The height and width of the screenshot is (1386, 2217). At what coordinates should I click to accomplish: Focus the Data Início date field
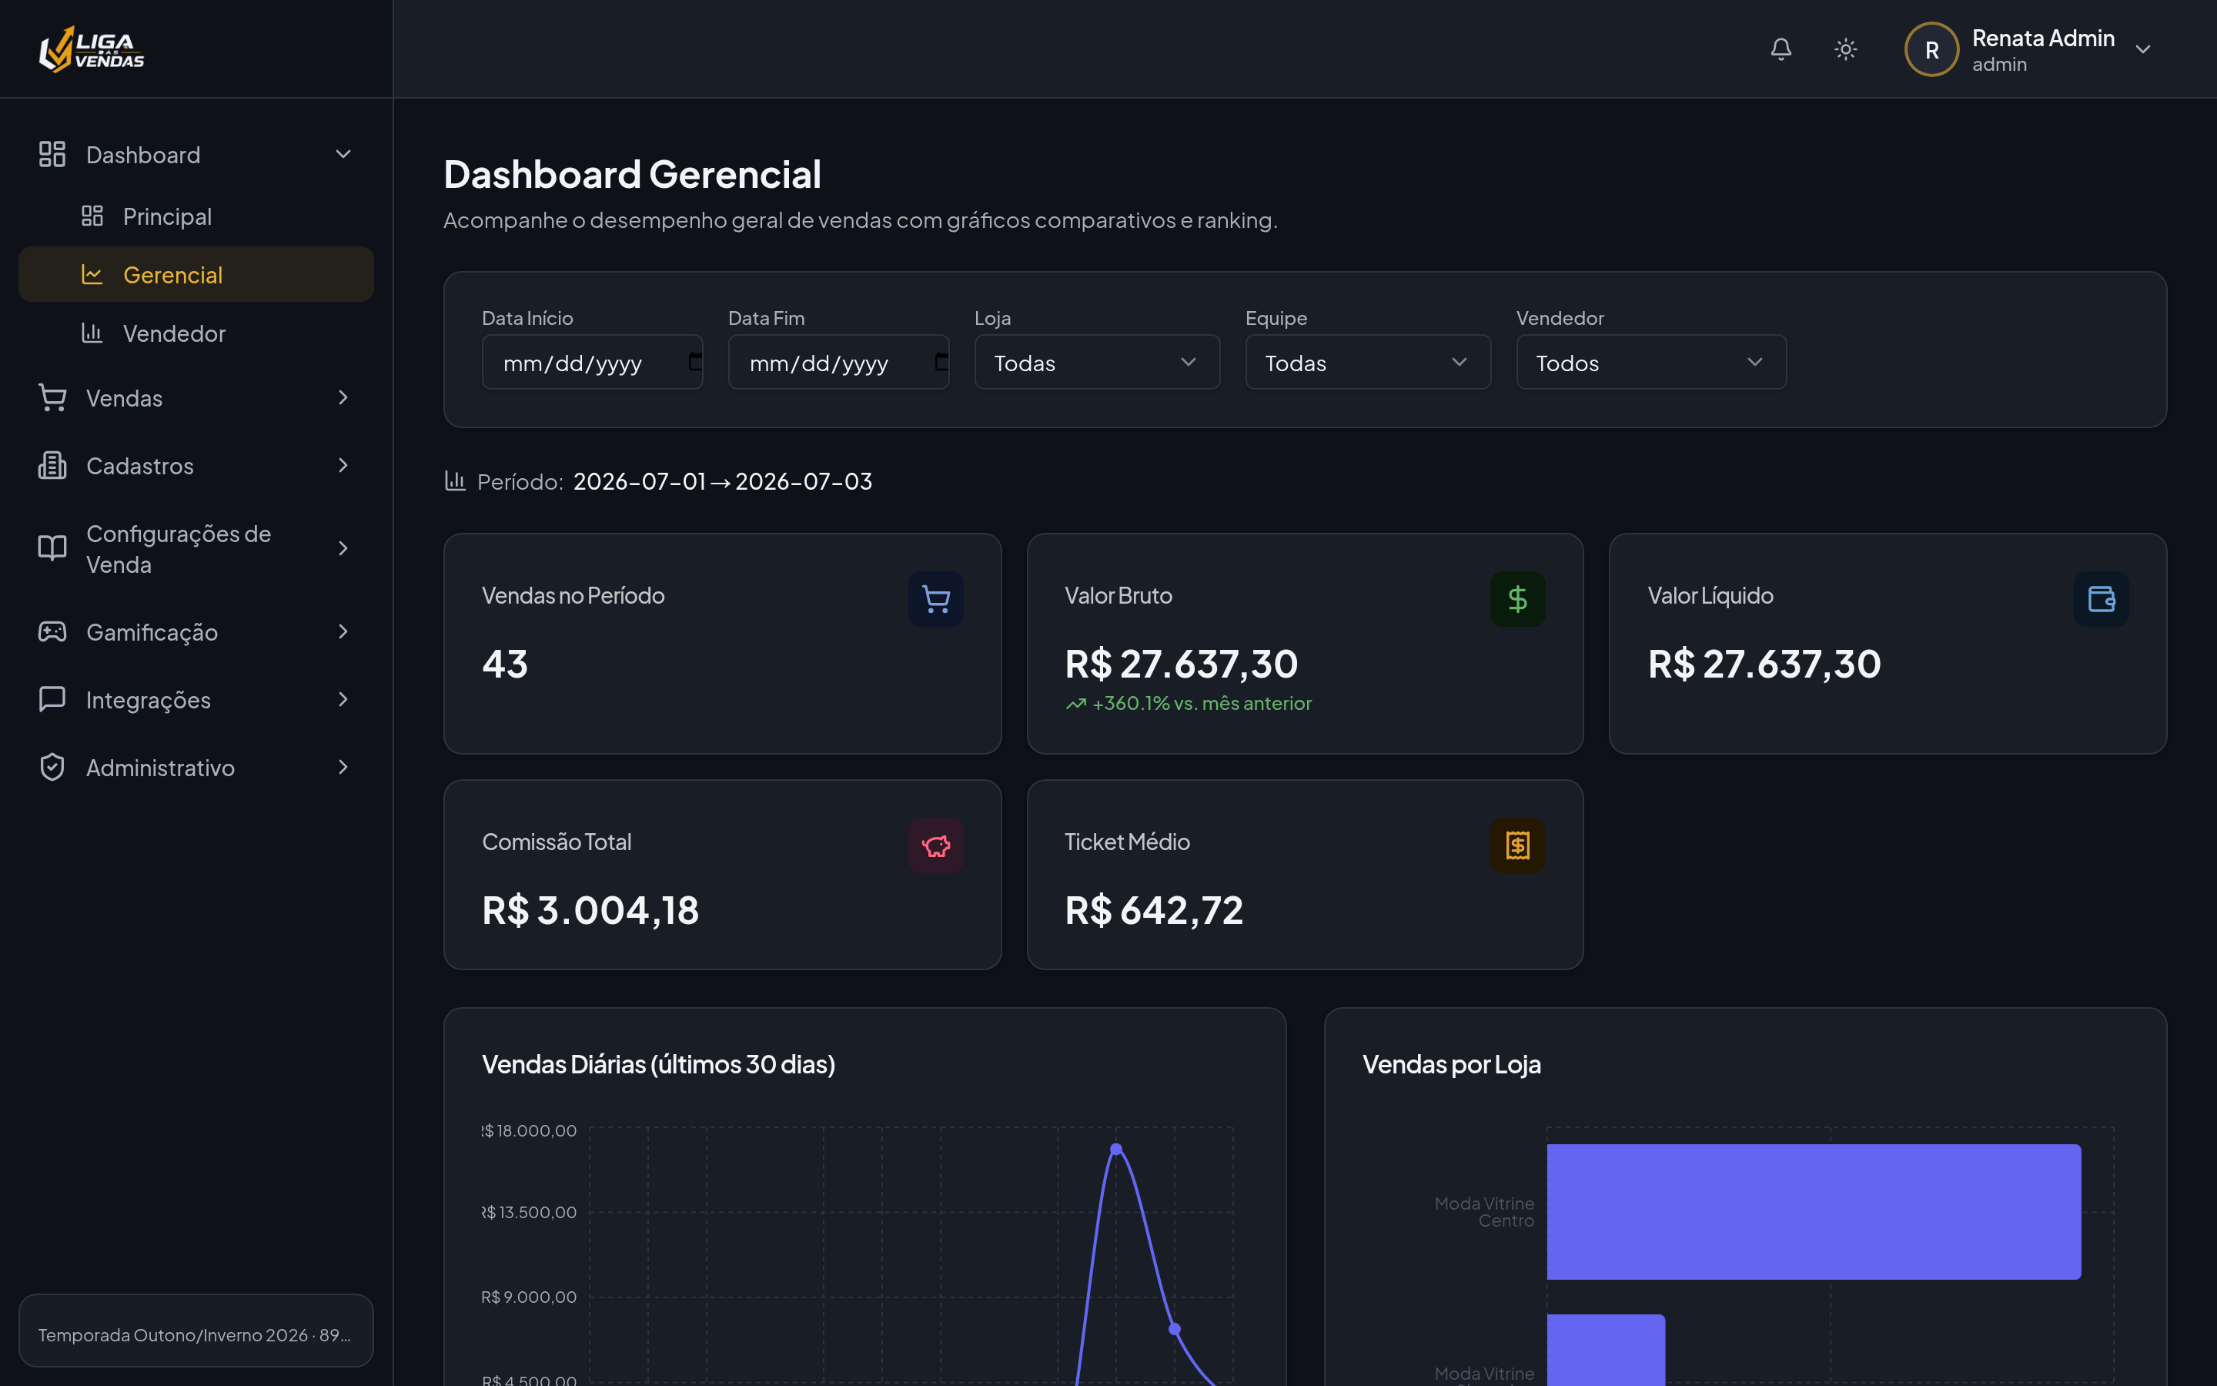click(x=593, y=362)
